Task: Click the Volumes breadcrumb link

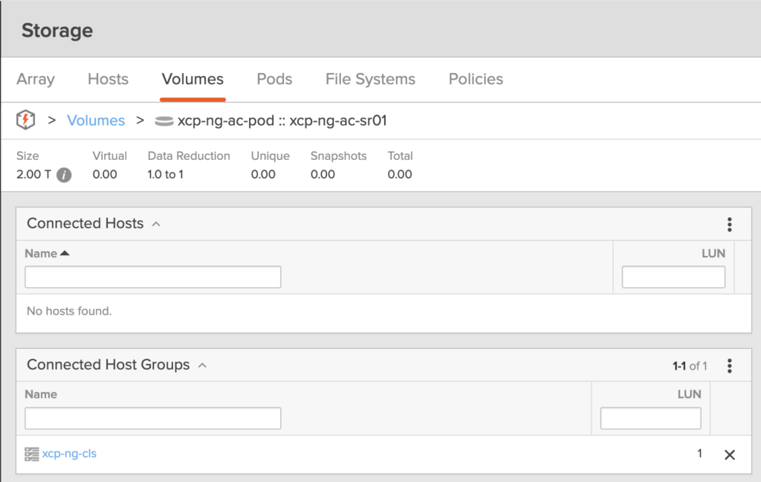Action: coord(96,120)
